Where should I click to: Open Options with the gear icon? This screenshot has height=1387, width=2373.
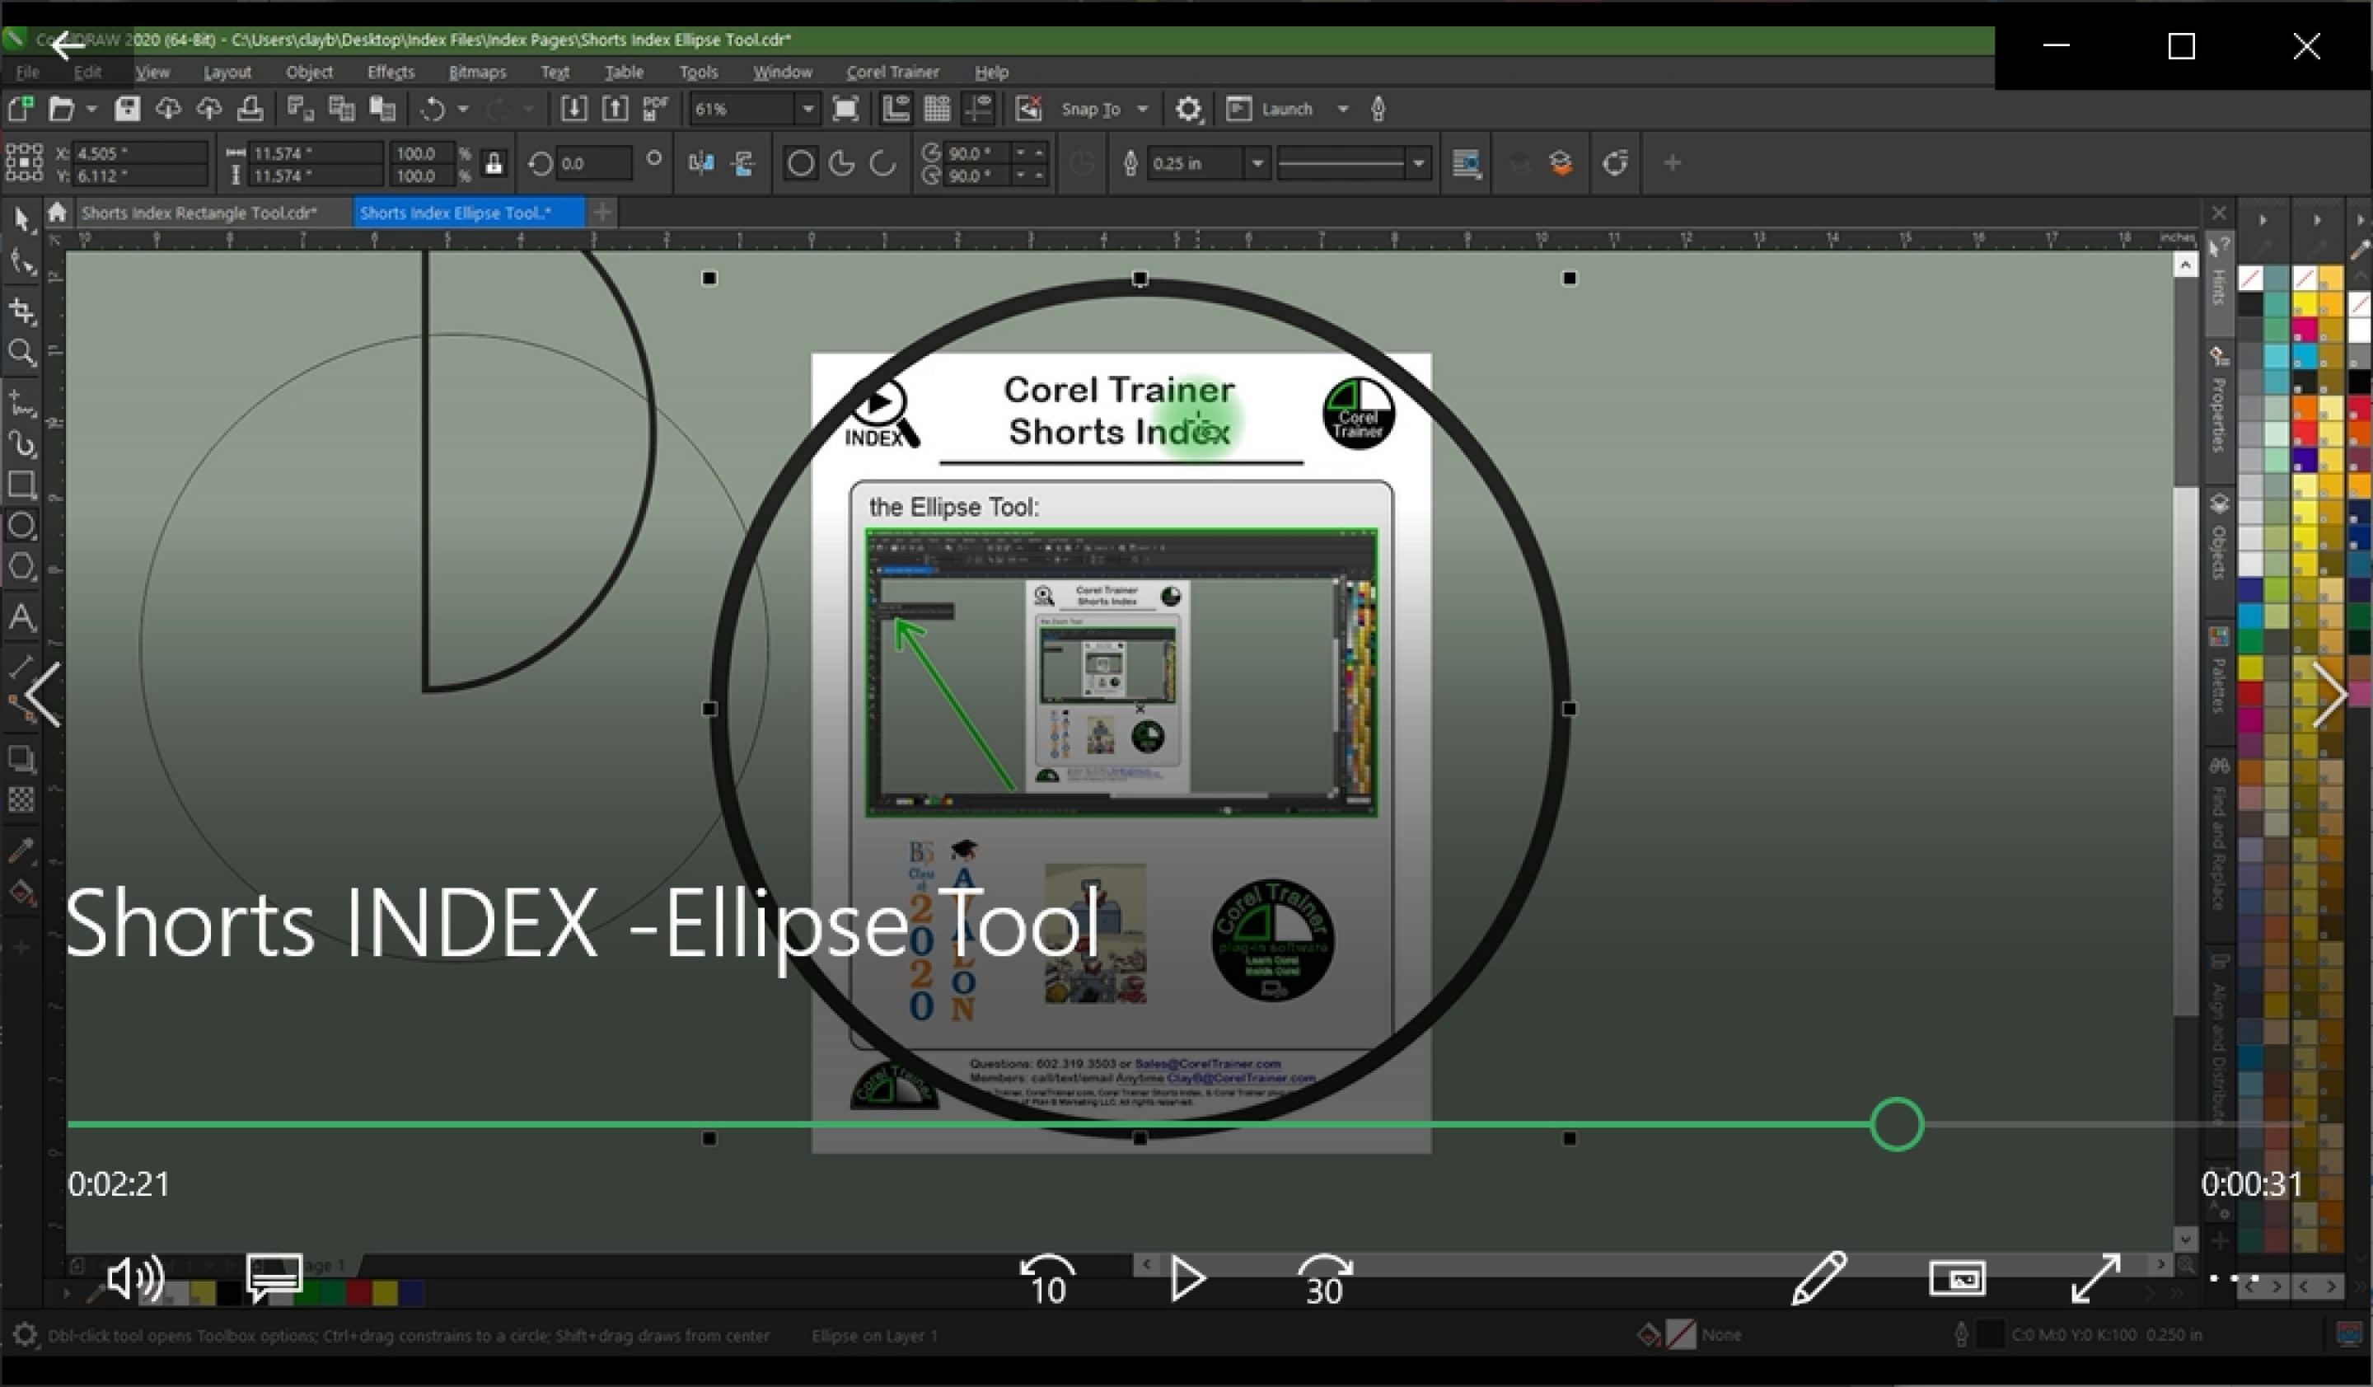[1188, 110]
